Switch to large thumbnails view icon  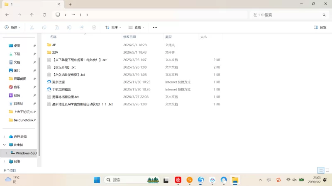[327, 170]
